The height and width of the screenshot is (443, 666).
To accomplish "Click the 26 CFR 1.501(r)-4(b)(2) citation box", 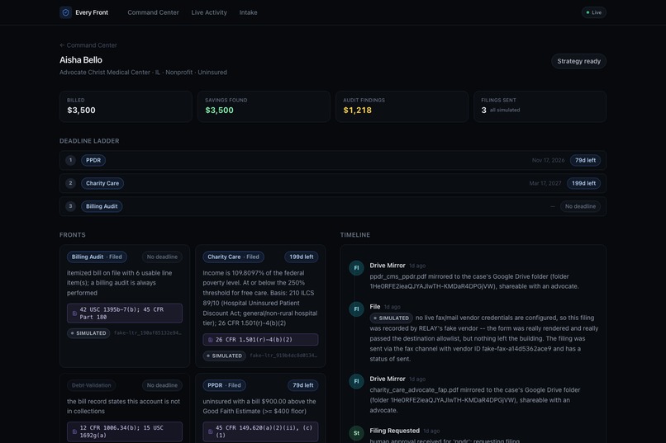I will click(260, 340).
